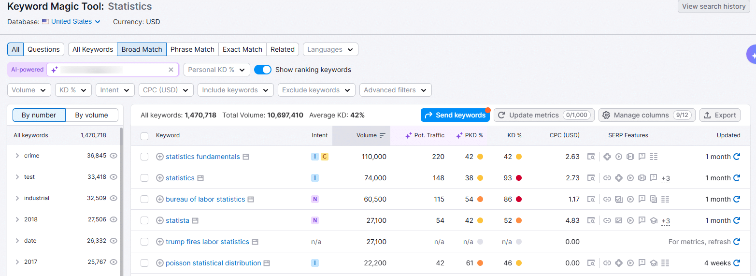Check the statistics row checkbox
The width and height of the screenshot is (756, 276).
pyautogui.click(x=144, y=178)
